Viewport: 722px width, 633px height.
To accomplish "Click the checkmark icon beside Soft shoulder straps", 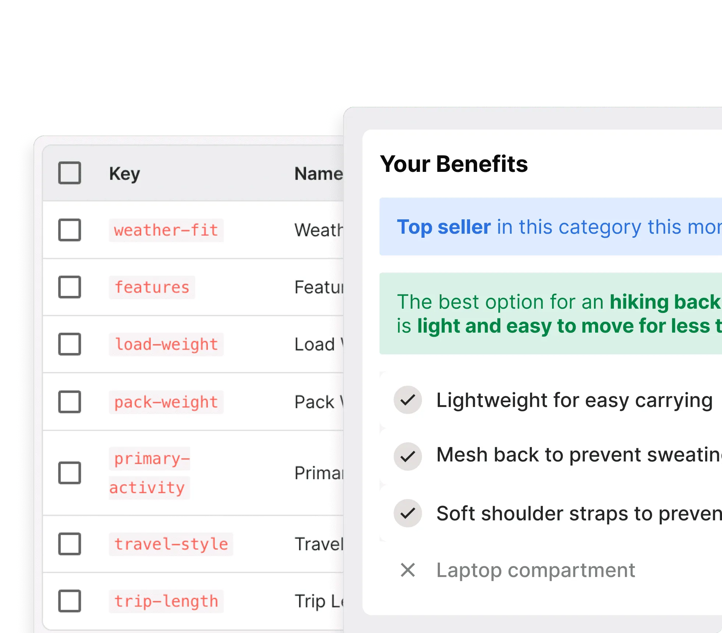I will pos(408,513).
